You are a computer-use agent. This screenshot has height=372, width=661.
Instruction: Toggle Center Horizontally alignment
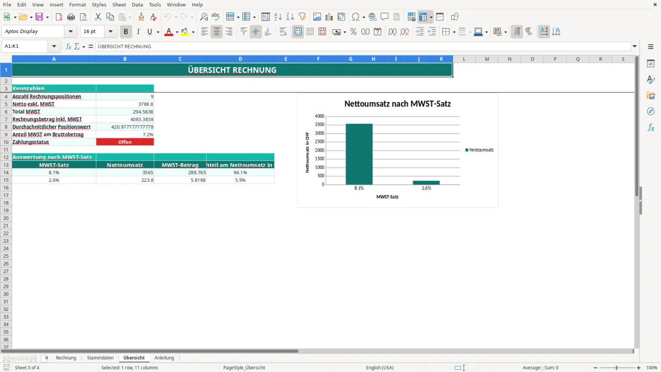pos(216,32)
